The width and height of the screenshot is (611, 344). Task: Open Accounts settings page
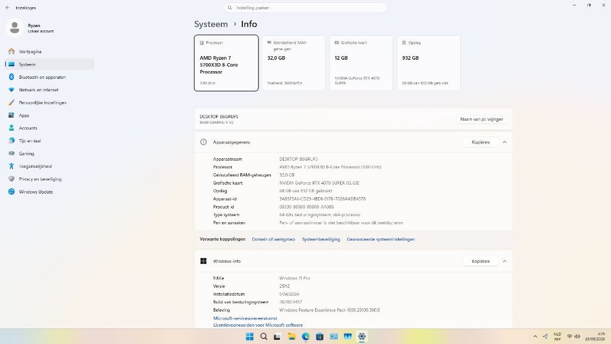(50, 128)
